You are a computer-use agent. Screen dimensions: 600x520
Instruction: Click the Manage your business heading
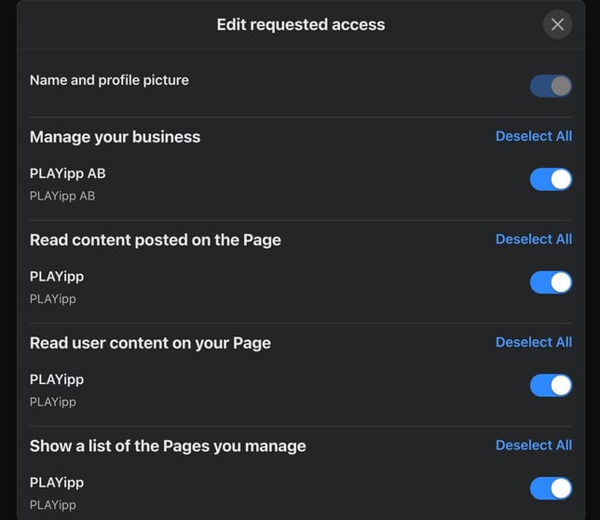coord(115,137)
